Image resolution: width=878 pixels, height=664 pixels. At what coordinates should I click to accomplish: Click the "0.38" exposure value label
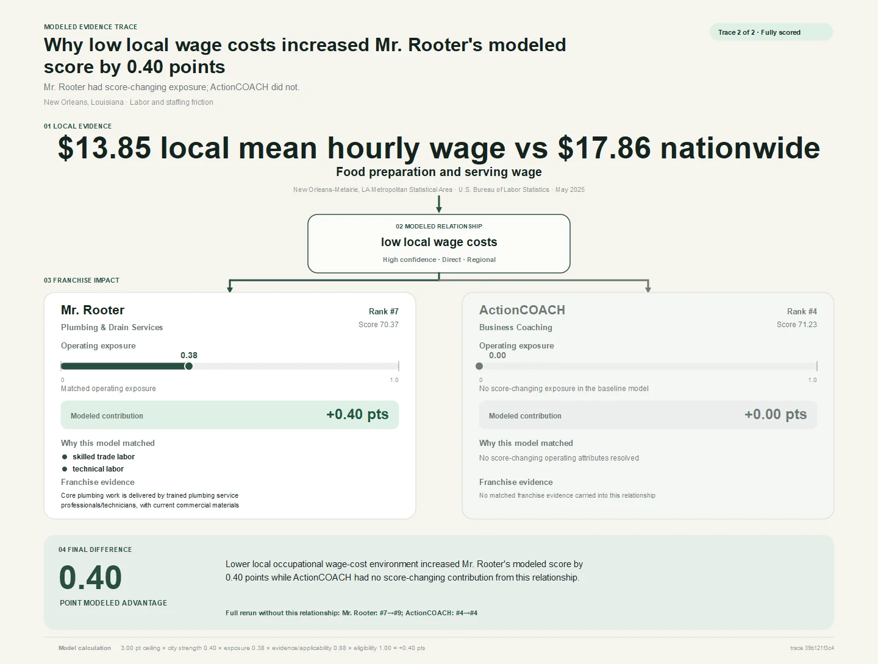click(x=189, y=355)
